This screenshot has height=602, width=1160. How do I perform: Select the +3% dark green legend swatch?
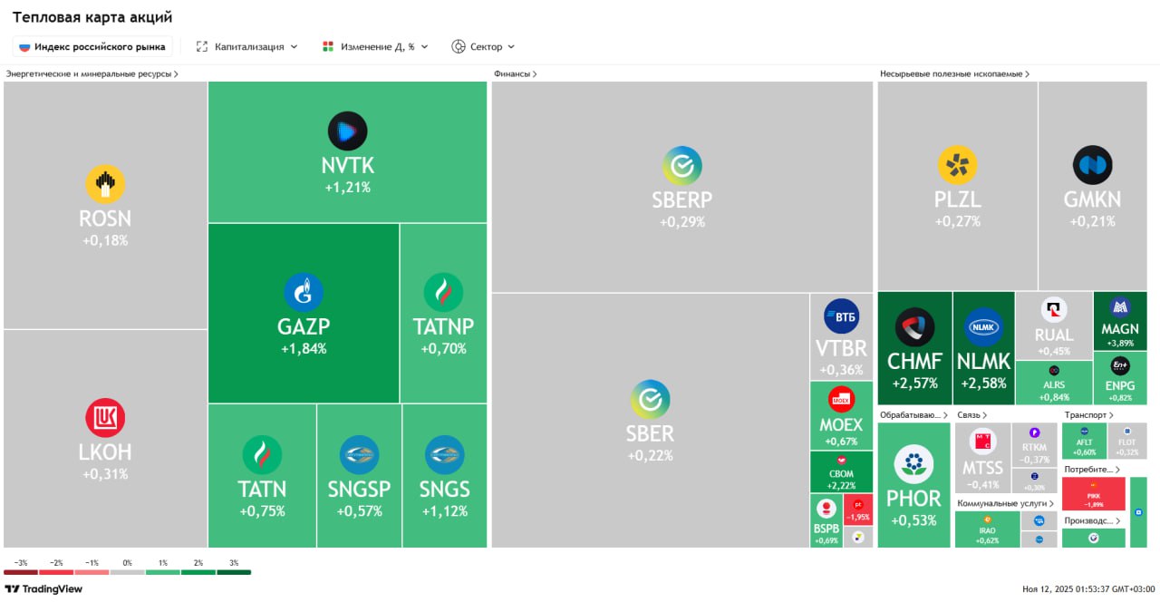(x=234, y=571)
